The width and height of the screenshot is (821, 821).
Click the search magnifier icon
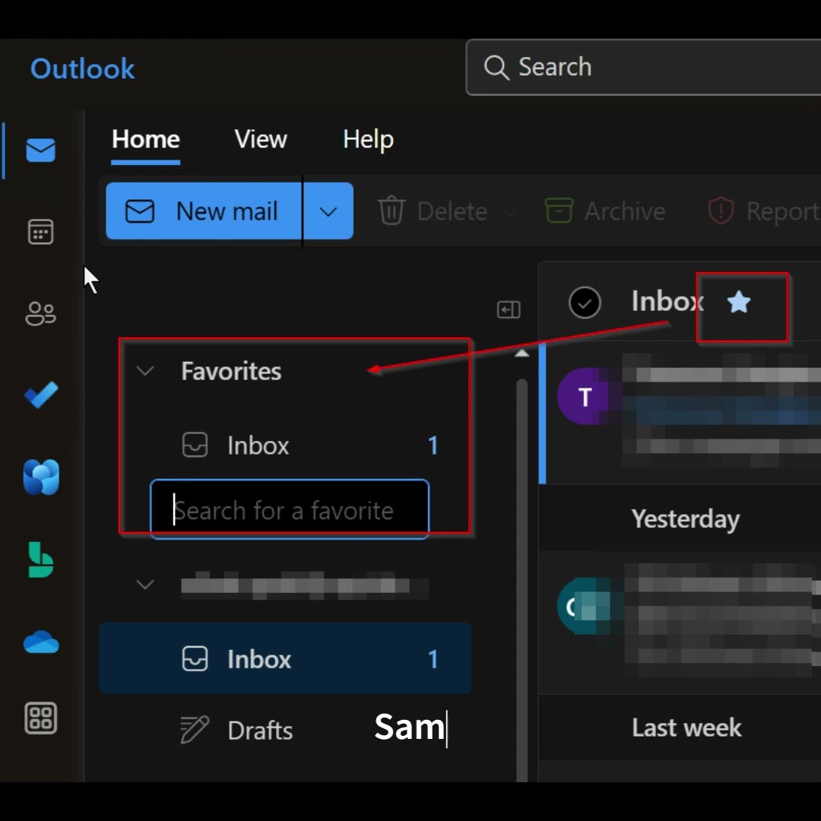click(x=496, y=68)
